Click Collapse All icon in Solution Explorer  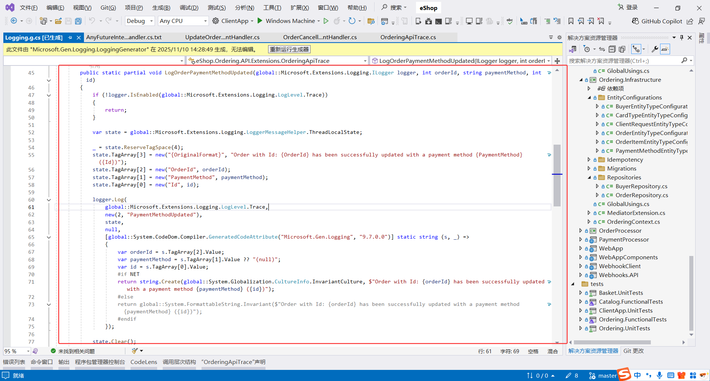[612, 49]
